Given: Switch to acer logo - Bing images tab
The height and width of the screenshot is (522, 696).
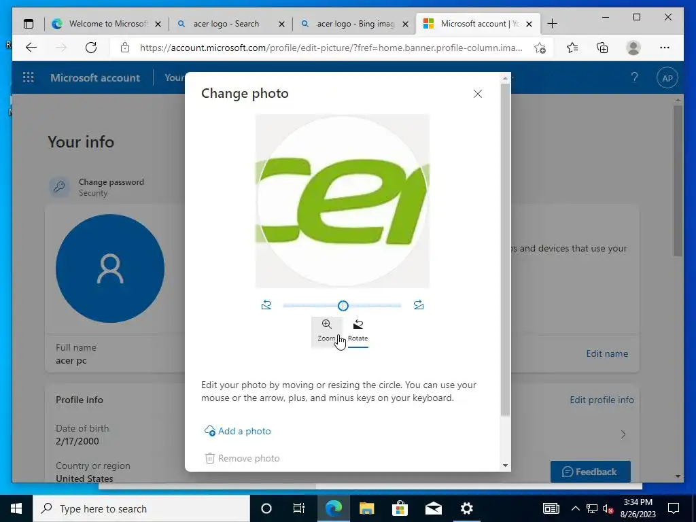Looking at the screenshot, I should point(354,24).
